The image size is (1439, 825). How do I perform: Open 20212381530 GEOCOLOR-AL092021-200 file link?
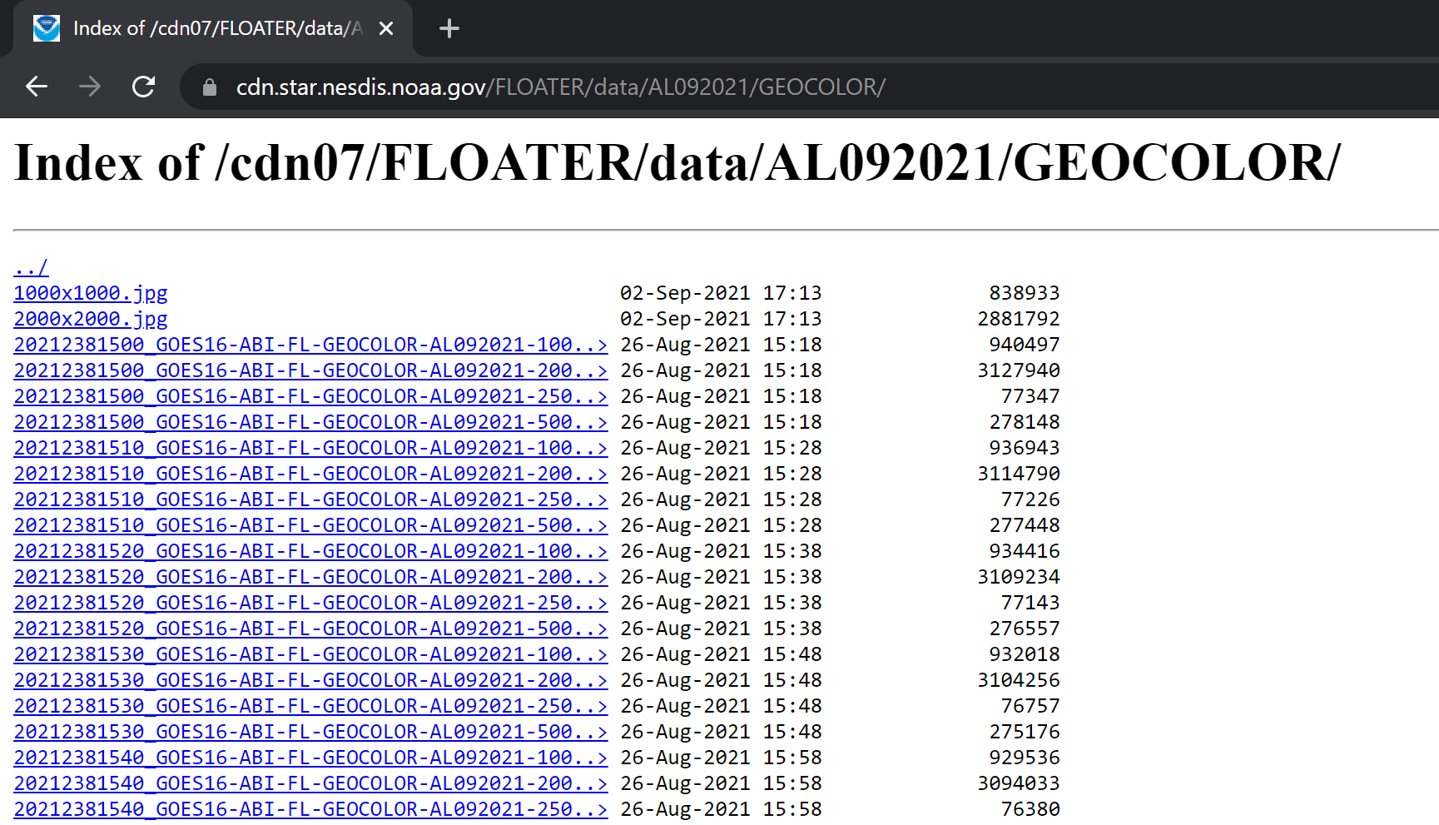pos(311,680)
